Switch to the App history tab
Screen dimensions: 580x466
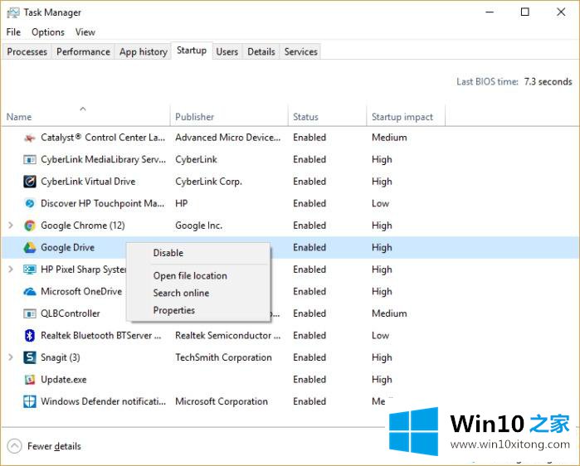click(x=144, y=51)
